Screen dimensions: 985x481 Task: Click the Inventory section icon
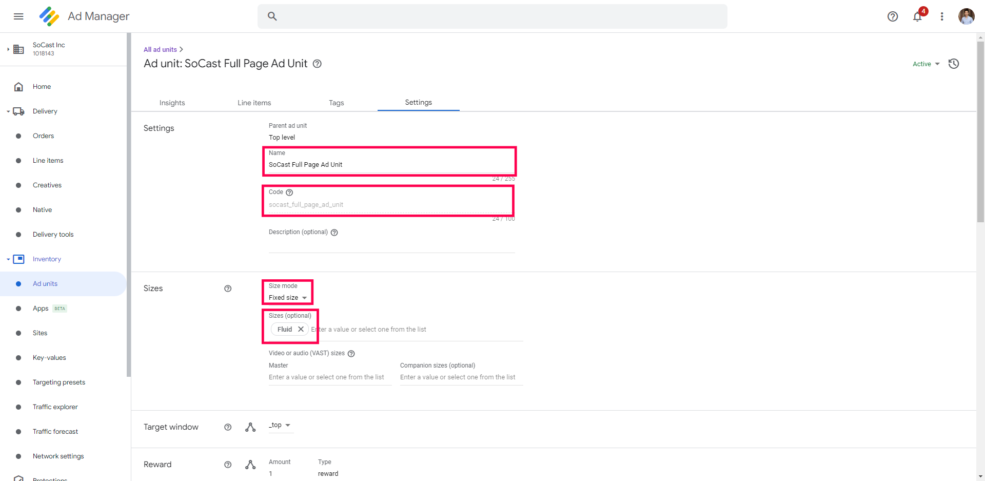(x=18, y=259)
